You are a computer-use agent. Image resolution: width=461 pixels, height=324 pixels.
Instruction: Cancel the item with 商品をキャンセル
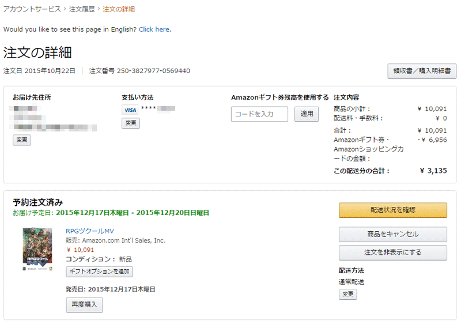coord(393,234)
